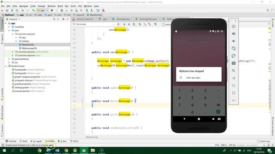Open the VCS menu

(80, 6)
